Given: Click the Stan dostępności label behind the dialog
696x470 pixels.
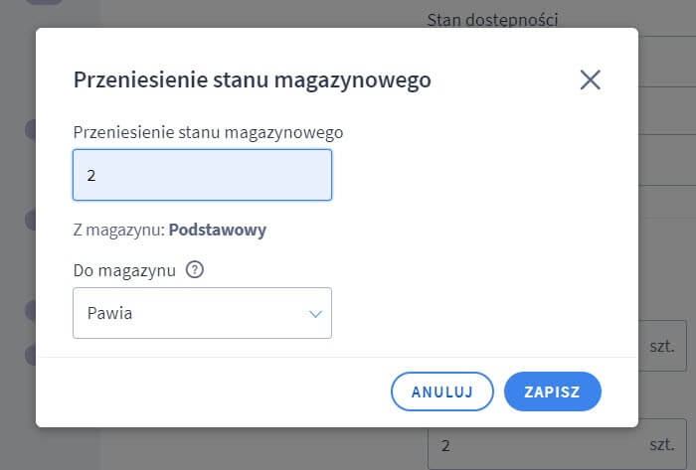Looking at the screenshot, I should [x=506, y=19].
